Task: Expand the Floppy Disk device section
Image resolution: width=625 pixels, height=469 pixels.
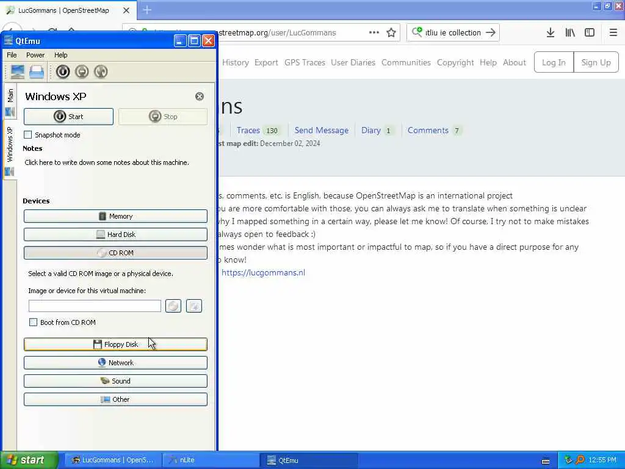Action: (115, 344)
